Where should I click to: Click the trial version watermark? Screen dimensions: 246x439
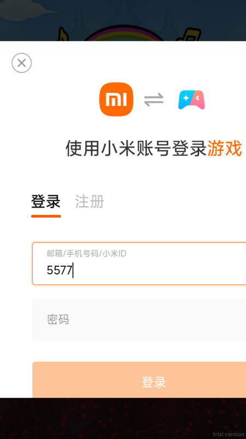(x=229, y=434)
